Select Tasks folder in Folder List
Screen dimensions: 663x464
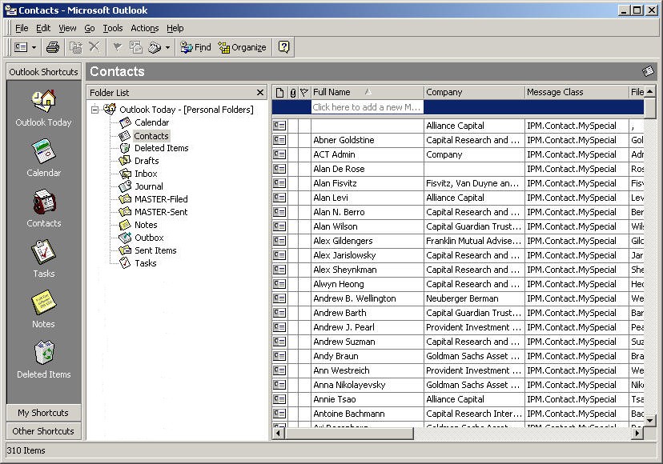146,263
